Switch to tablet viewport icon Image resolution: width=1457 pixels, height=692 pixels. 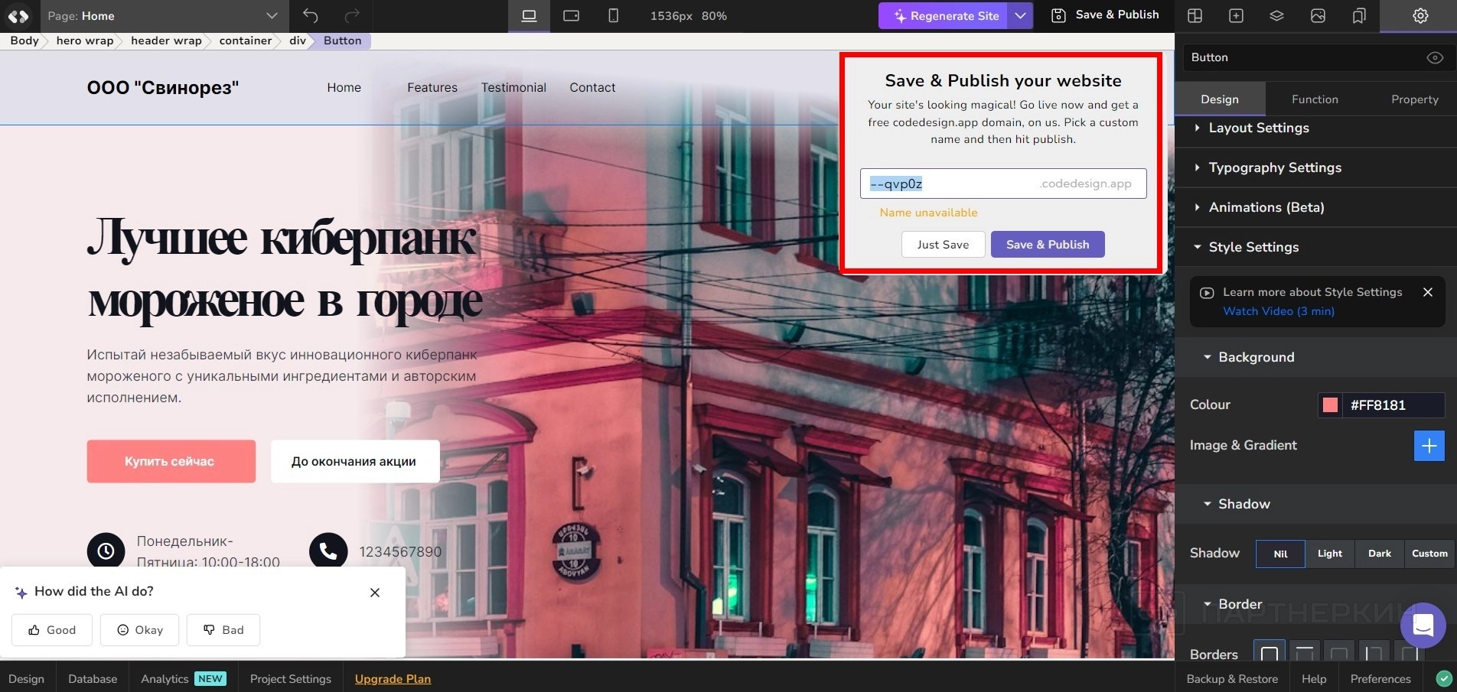click(x=571, y=15)
